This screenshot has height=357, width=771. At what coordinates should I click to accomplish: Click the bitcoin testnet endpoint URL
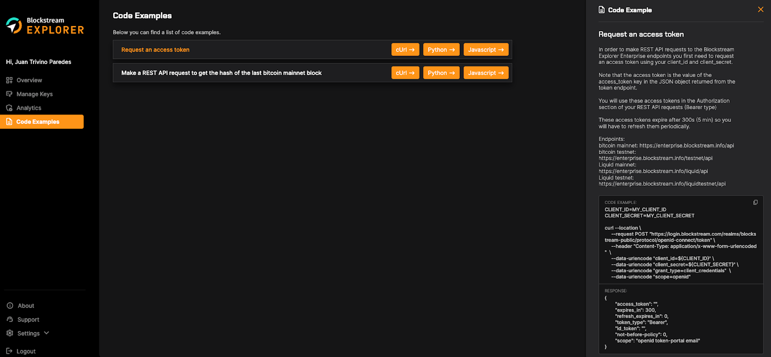pos(655,158)
